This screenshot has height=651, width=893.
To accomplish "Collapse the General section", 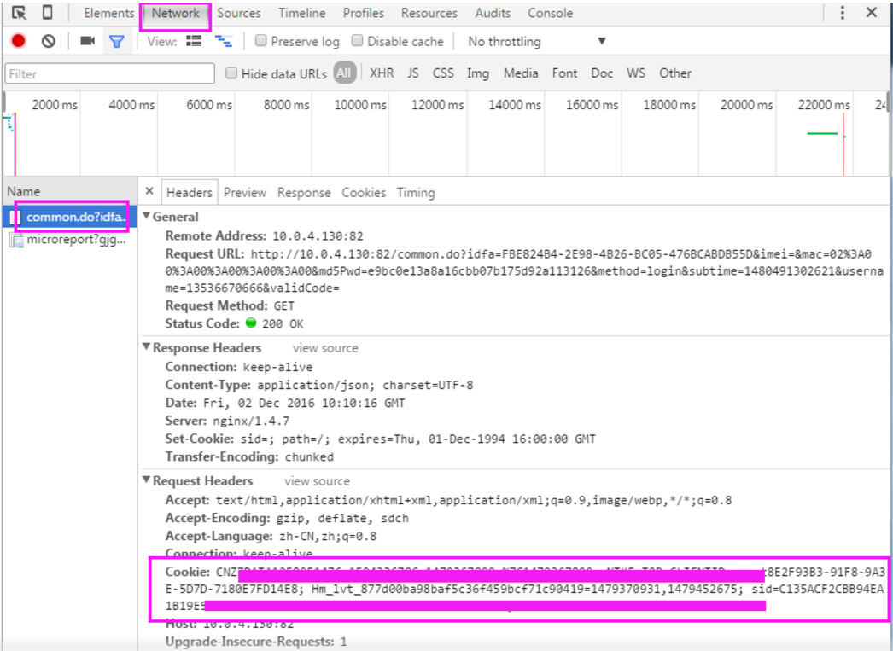I will tap(147, 217).
